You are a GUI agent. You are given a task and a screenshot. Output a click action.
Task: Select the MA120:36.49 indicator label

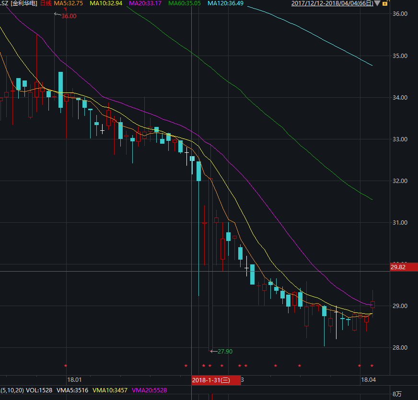click(x=225, y=3)
